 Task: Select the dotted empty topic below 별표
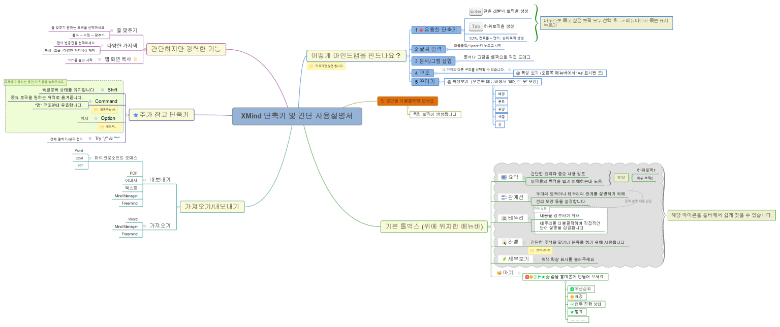coord(578,320)
